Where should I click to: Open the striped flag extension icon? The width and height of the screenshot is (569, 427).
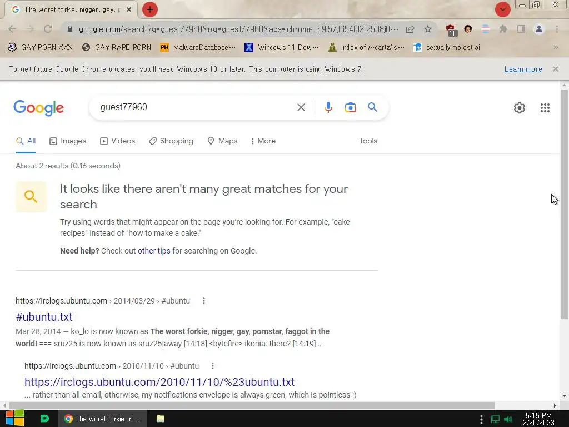click(485, 29)
